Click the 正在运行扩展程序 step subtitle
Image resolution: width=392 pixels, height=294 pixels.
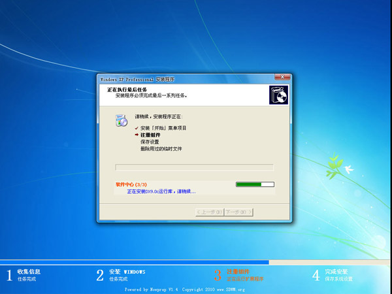click(245, 279)
